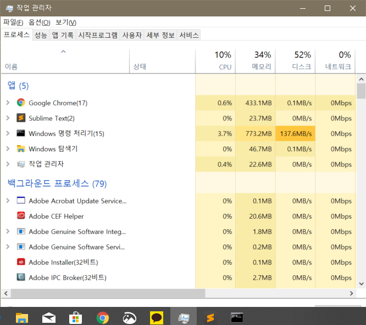The width and height of the screenshot is (366, 325).
Task: Select the 프로세스 tab
Action: 16,35
